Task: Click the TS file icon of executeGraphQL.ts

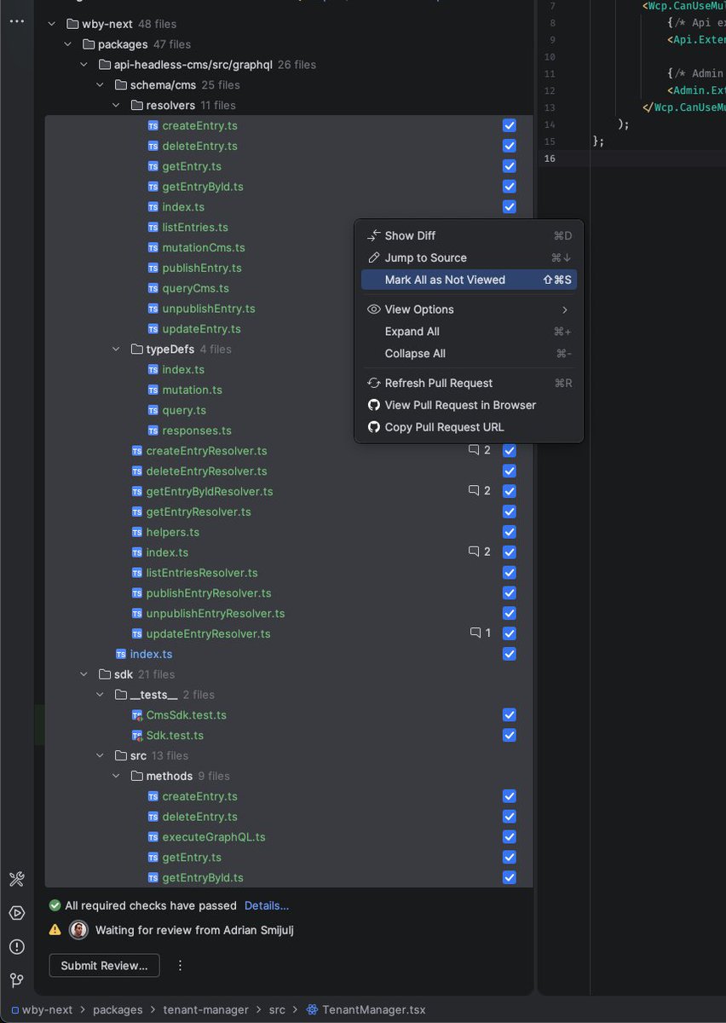Action: tap(153, 837)
